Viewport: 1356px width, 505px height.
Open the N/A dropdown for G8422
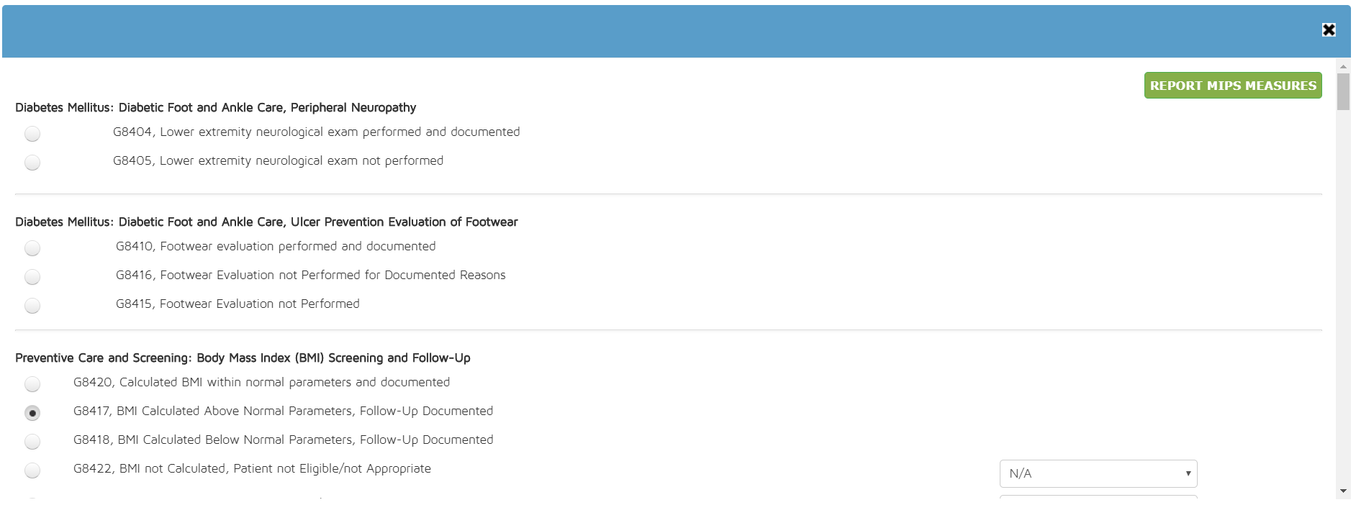click(x=1098, y=473)
